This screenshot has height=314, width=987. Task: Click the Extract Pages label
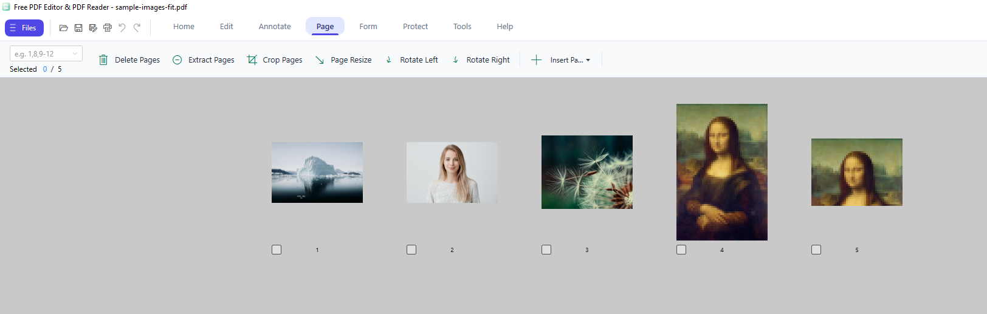[x=211, y=60]
